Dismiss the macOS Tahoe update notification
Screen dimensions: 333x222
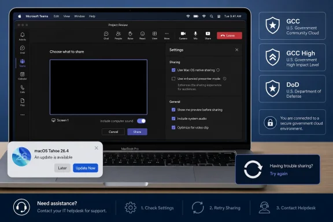click(x=96, y=148)
